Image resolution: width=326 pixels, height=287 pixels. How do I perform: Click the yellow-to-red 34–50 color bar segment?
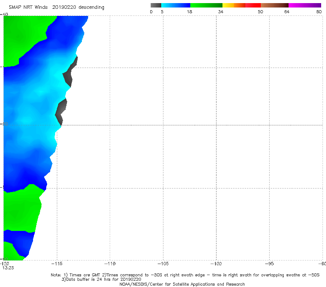coord(241,5)
